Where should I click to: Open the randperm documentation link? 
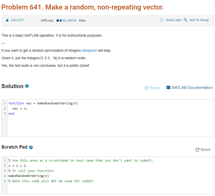[89, 50]
